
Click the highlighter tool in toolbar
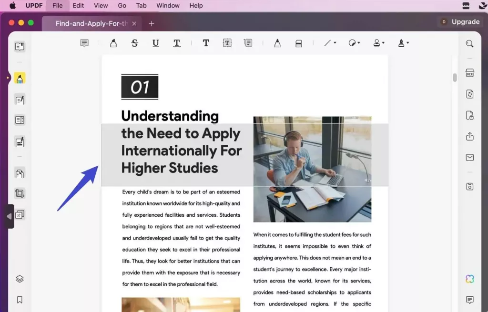tap(113, 43)
